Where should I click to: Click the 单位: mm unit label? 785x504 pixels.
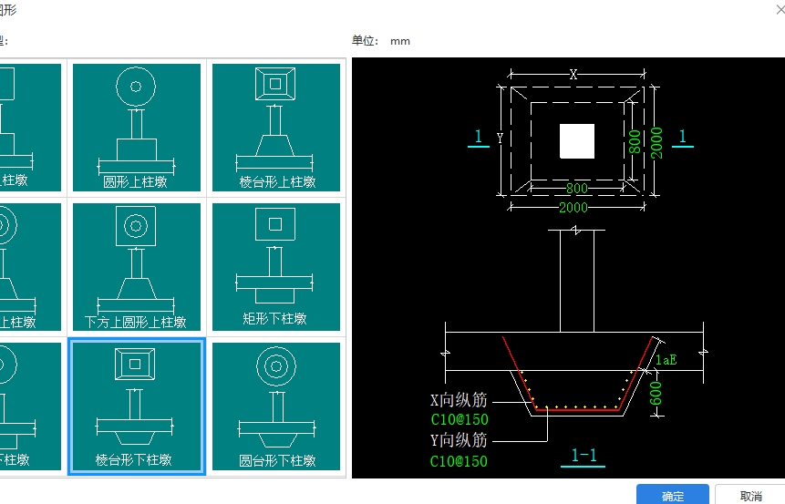coord(381,41)
